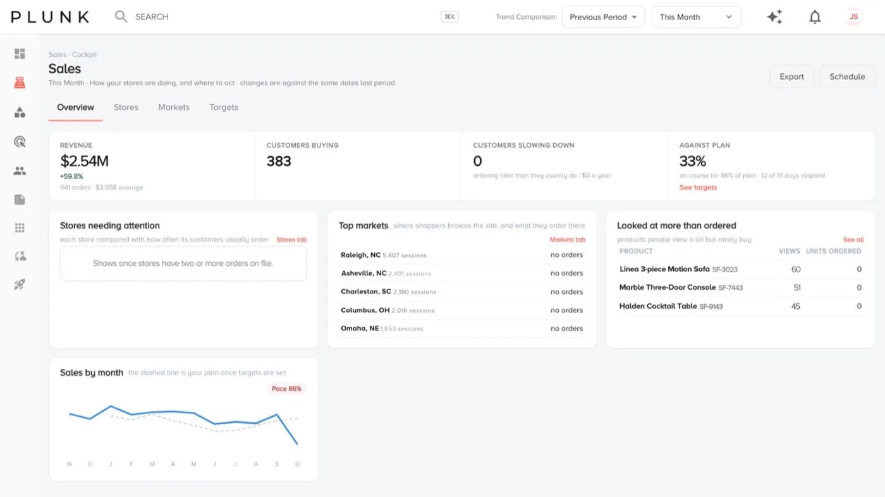885x497 pixels.
Task: Click the Schedule button
Action: [x=847, y=76]
